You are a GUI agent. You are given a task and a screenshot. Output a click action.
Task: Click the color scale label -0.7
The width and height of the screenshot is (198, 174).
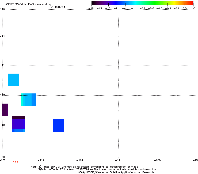[x=142, y=9]
